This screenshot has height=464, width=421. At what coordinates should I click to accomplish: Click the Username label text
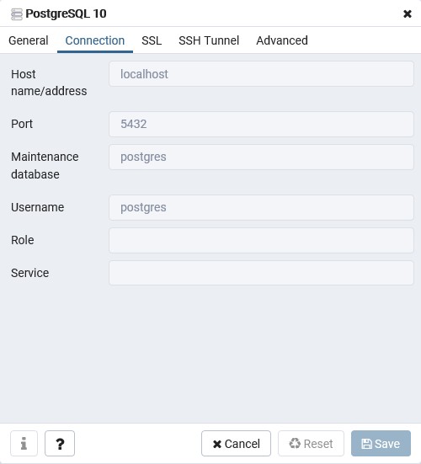tap(38, 207)
